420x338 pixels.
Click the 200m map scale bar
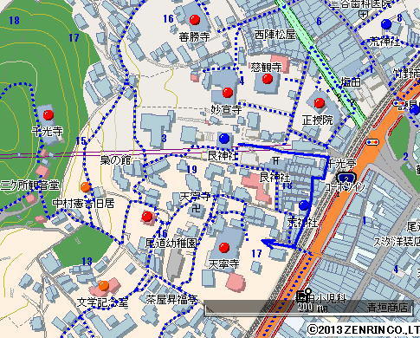308,308
